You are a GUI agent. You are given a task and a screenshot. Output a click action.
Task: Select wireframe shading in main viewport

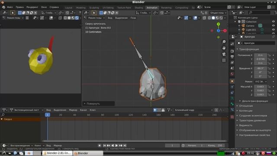click(x=209, y=18)
